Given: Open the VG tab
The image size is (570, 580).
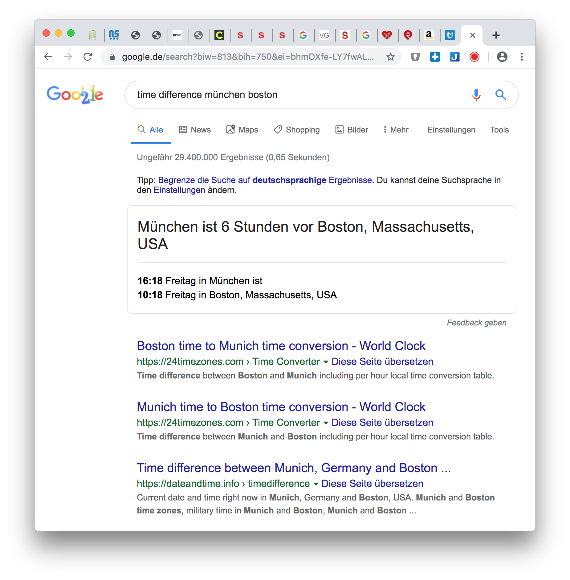Looking at the screenshot, I should 324,35.
